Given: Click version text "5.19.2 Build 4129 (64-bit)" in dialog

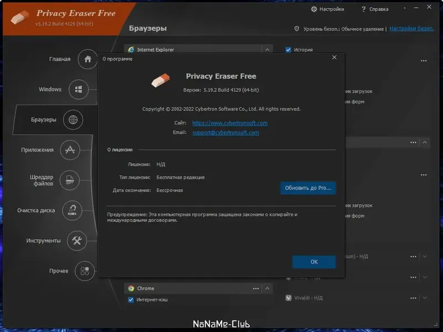Looking at the screenshot, I should 231,90.
